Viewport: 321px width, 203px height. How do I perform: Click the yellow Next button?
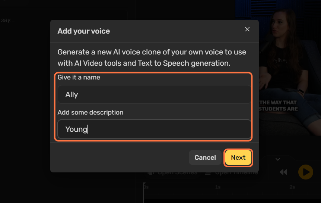(x=238, y=157)
